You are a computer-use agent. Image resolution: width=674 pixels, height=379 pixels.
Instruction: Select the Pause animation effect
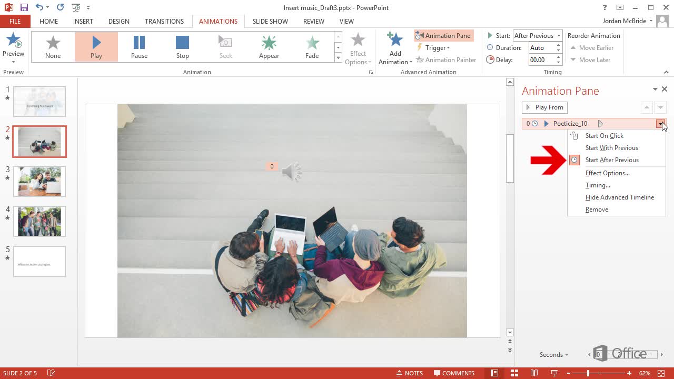pos(140,47)
